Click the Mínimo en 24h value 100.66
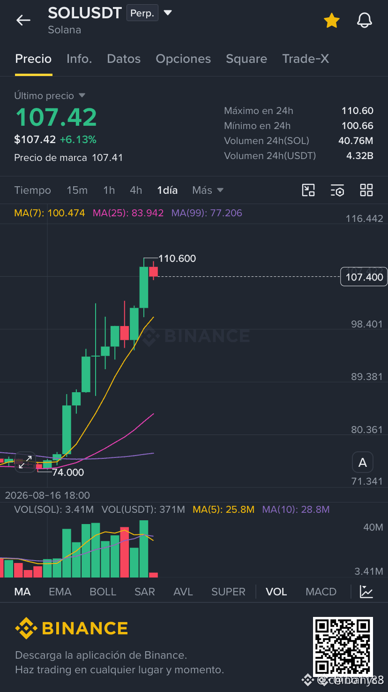 click(x=358, y=126)
